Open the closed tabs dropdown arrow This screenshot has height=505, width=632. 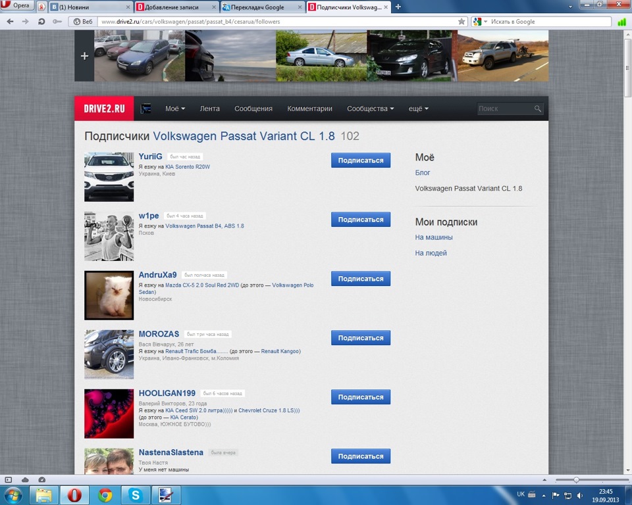click(570, 7)
